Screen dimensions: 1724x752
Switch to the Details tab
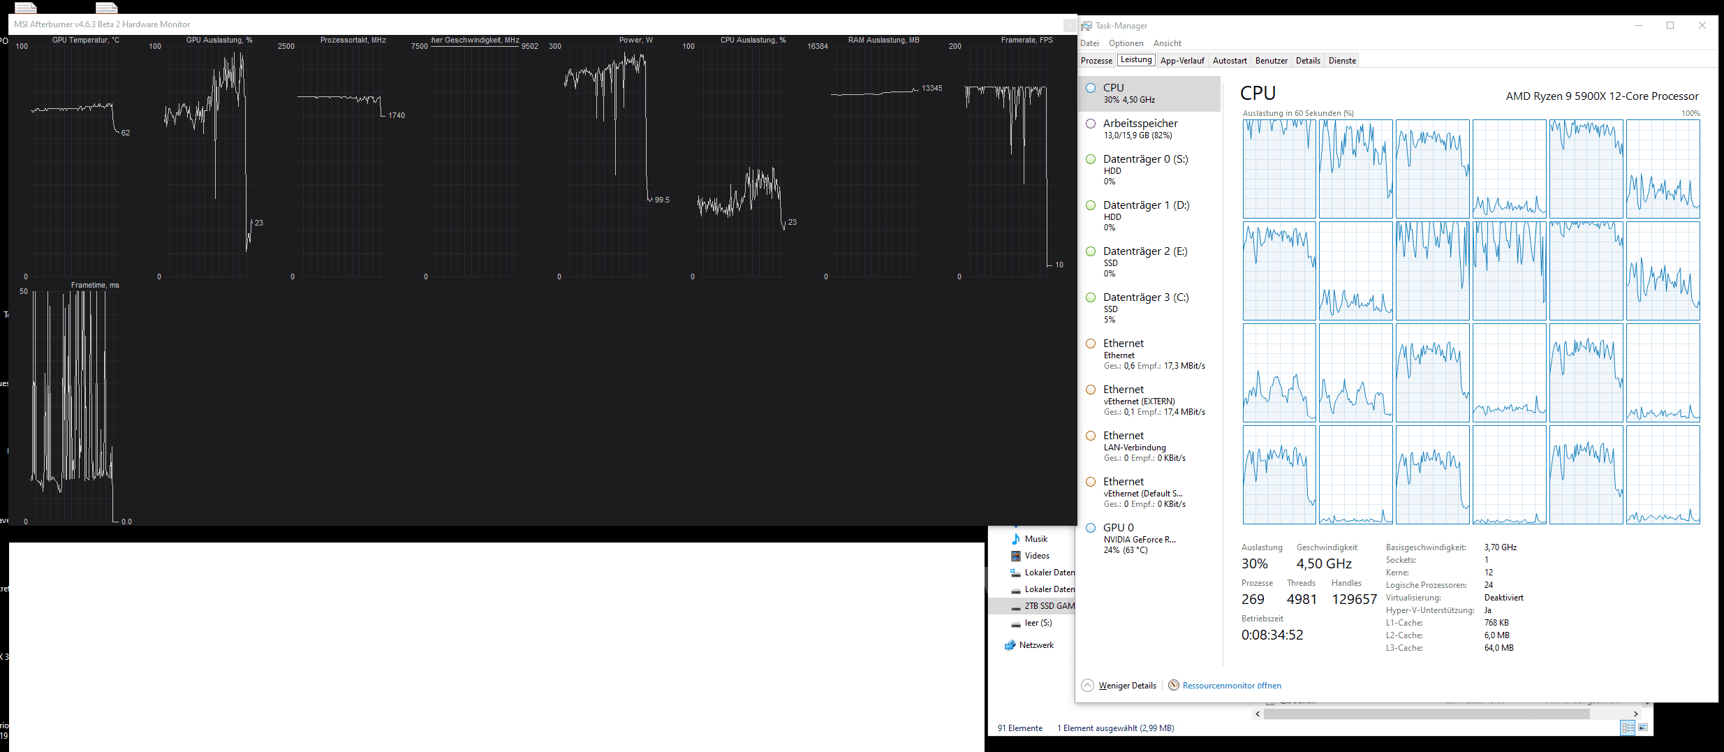(x=1308, y=61)
